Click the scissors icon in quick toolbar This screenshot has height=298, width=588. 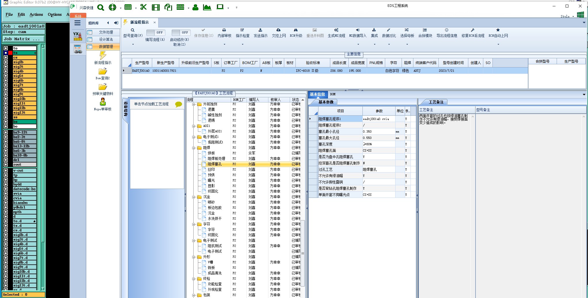tap(143, 7)
